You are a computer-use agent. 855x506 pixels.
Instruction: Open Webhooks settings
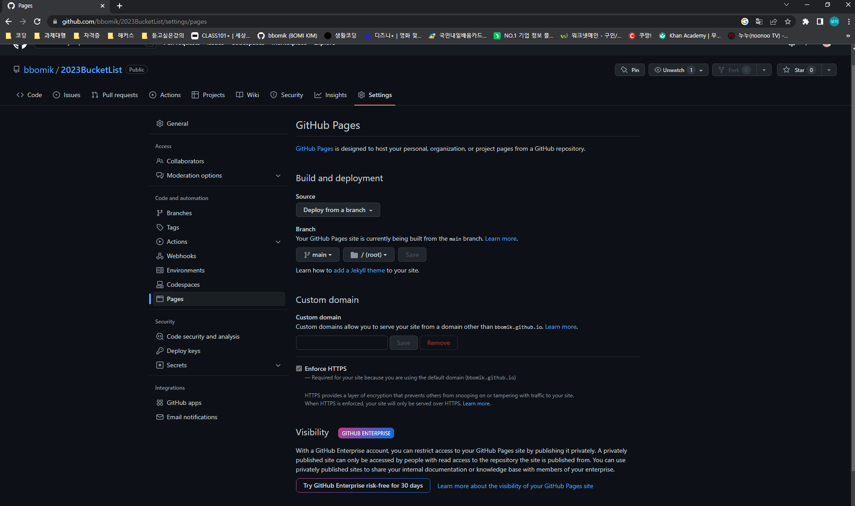click(219, 256)
